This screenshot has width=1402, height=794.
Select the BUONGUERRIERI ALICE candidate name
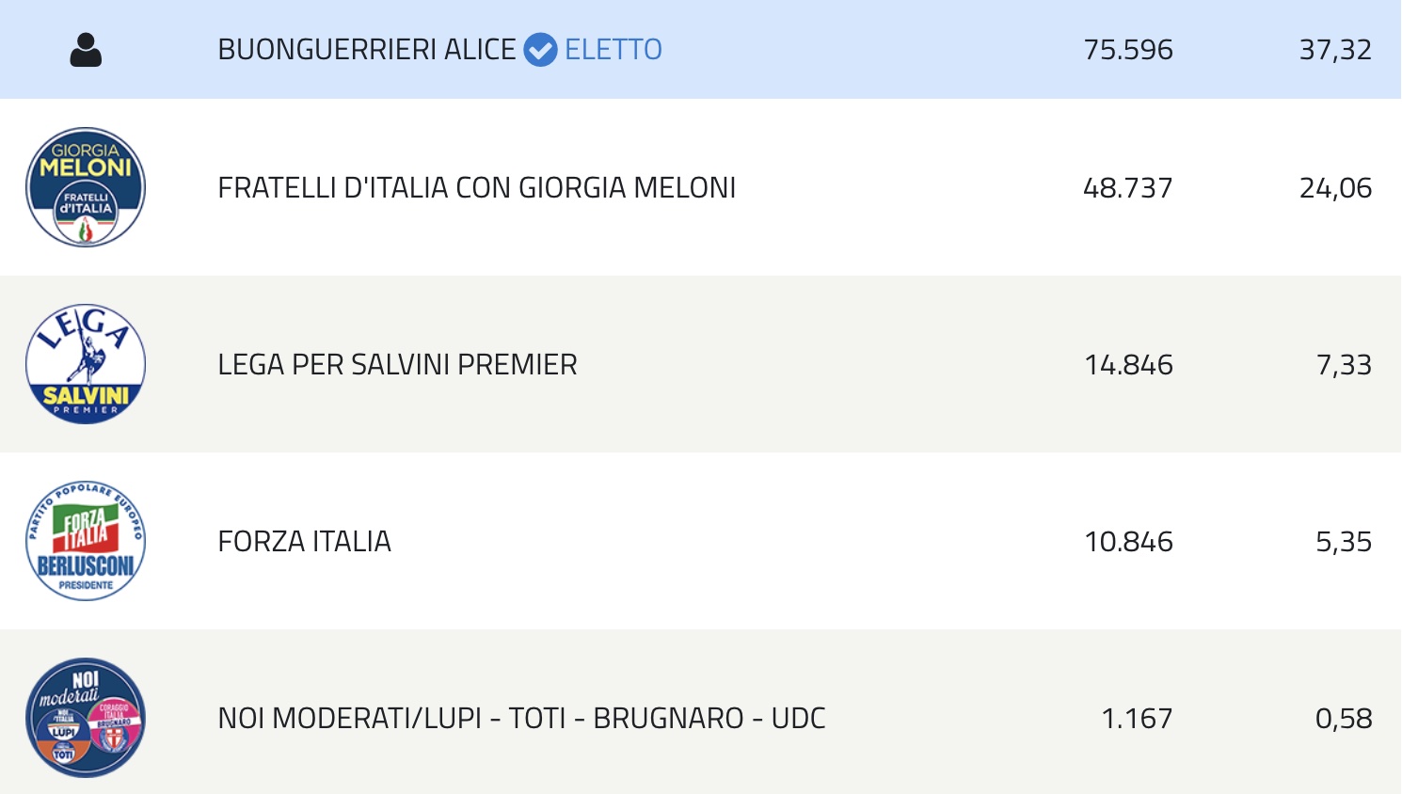coord(367,49)
